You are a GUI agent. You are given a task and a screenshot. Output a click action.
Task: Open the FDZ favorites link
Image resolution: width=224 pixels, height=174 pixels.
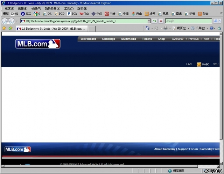[x=26, y=14]
